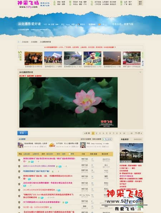The width and height of the screenshot is (161, 213).
Task: Open the outdoor group with flag thumbnail
Action: [53, 58]
